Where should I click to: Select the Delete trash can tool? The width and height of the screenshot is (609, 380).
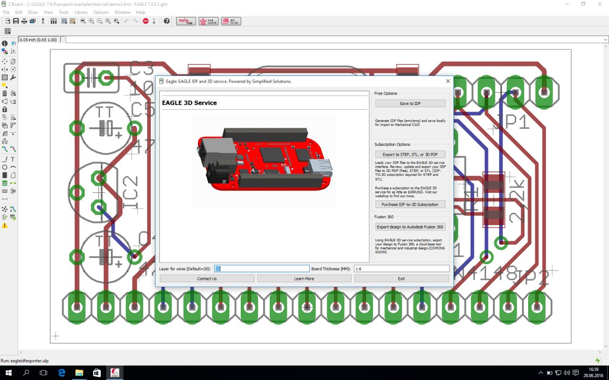5,93
